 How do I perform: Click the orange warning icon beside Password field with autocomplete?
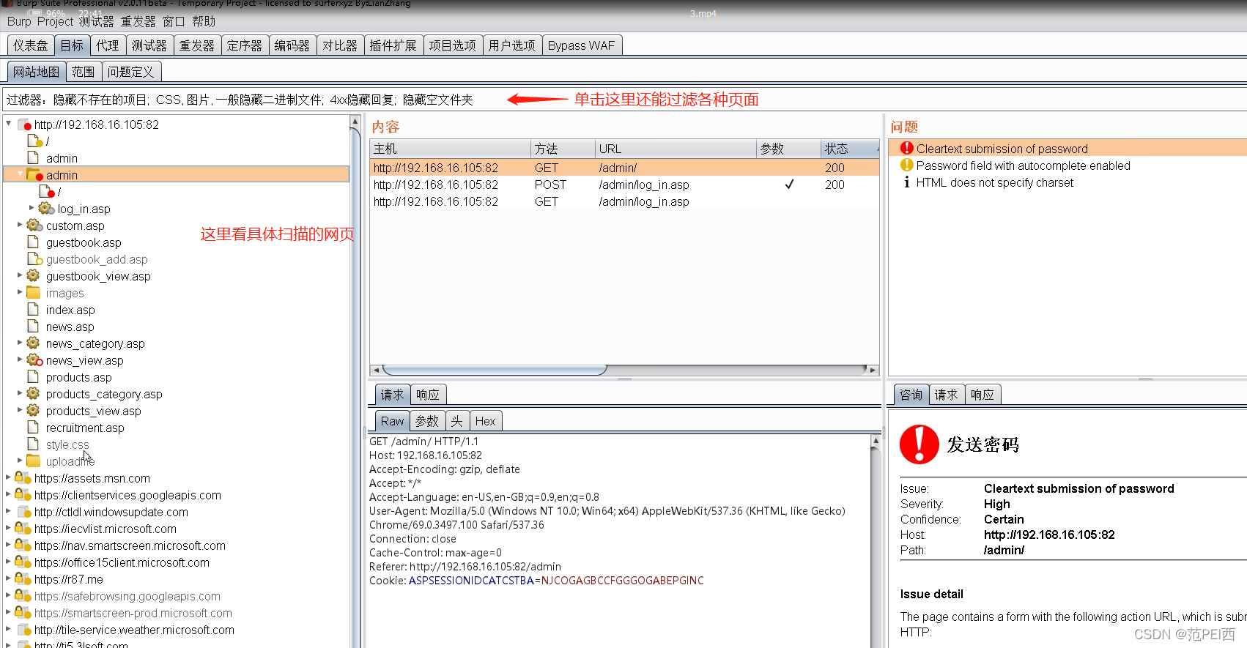(x=906, y=165)
